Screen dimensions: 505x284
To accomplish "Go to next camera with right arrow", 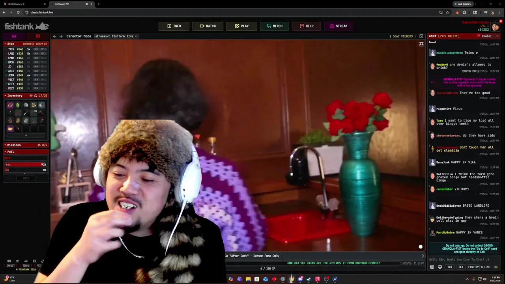I will click(x=61, y=36).
